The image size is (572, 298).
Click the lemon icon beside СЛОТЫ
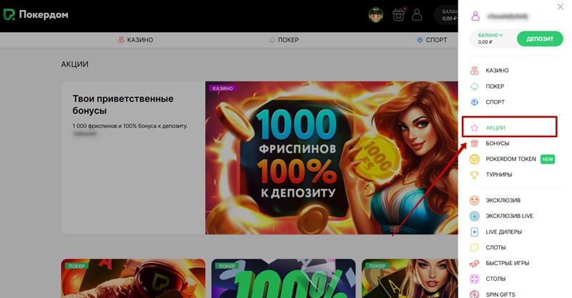click(474, 247)
